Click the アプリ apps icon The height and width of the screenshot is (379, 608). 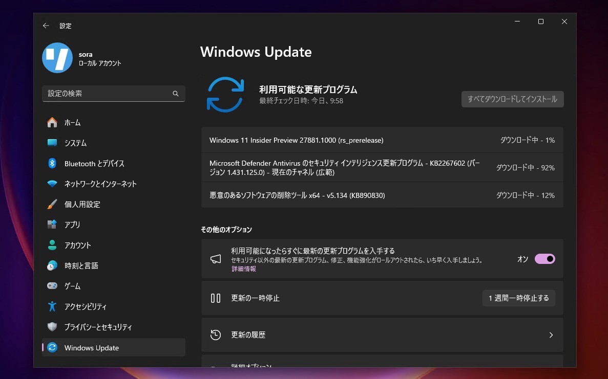click(x=52, y=225)
